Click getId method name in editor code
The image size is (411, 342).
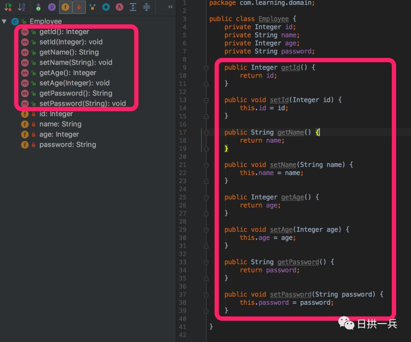point(290,68)
